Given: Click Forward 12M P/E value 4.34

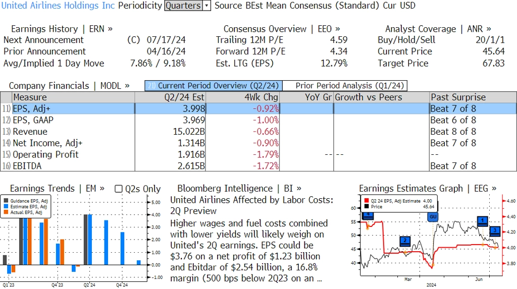Looking at the screenshot, I should [x=339, y=51].
